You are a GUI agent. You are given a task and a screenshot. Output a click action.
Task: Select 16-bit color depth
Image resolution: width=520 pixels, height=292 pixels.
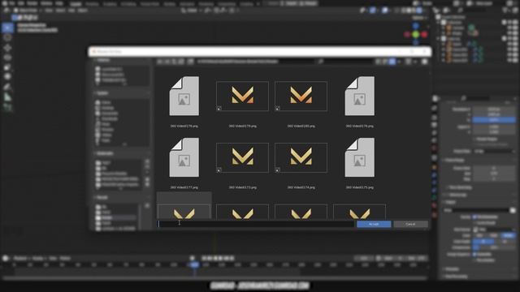tap(505, 242)
